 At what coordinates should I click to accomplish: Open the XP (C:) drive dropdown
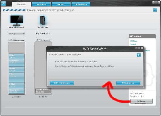coord(16,34)
